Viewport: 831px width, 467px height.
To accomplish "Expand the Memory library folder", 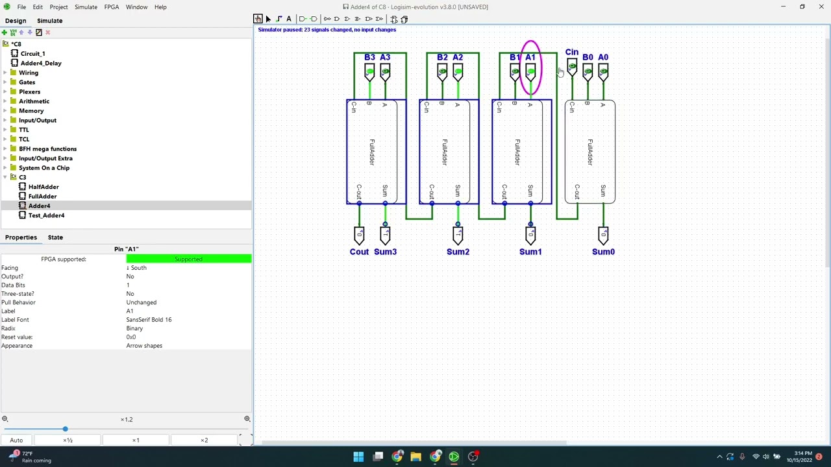I will 5,111.
